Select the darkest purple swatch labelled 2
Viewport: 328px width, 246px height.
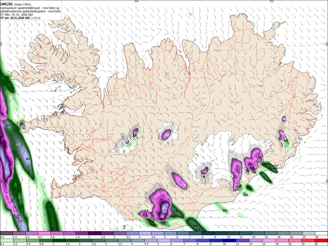[95, 233]
